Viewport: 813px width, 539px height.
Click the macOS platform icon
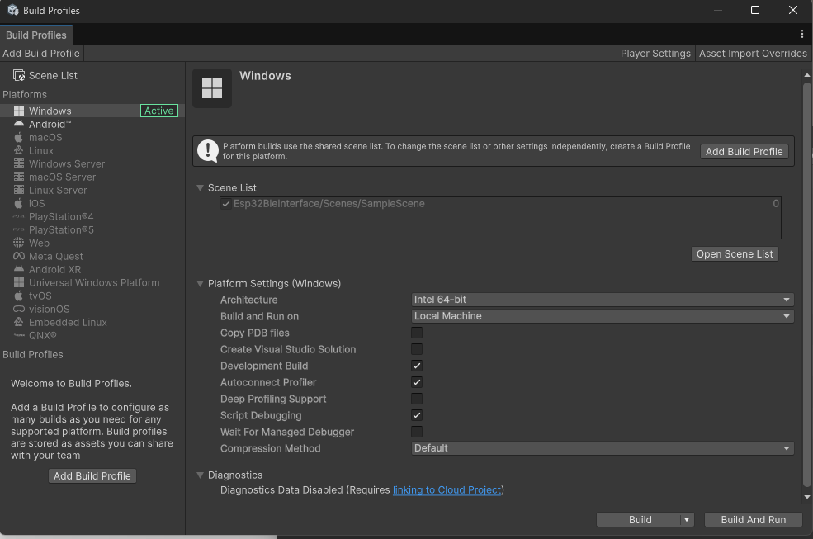[19, 137]
